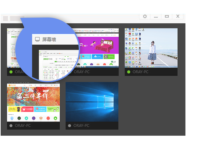Click the monitor icon beside 屏幕墙

point(38,40)
